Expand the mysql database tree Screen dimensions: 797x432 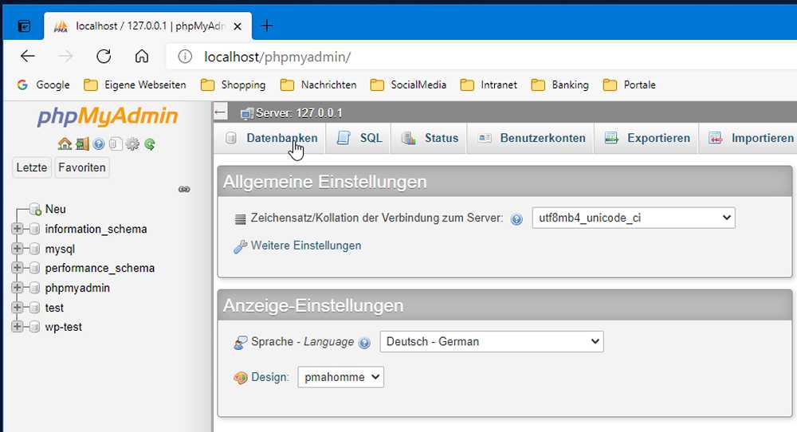coord(18,249)
